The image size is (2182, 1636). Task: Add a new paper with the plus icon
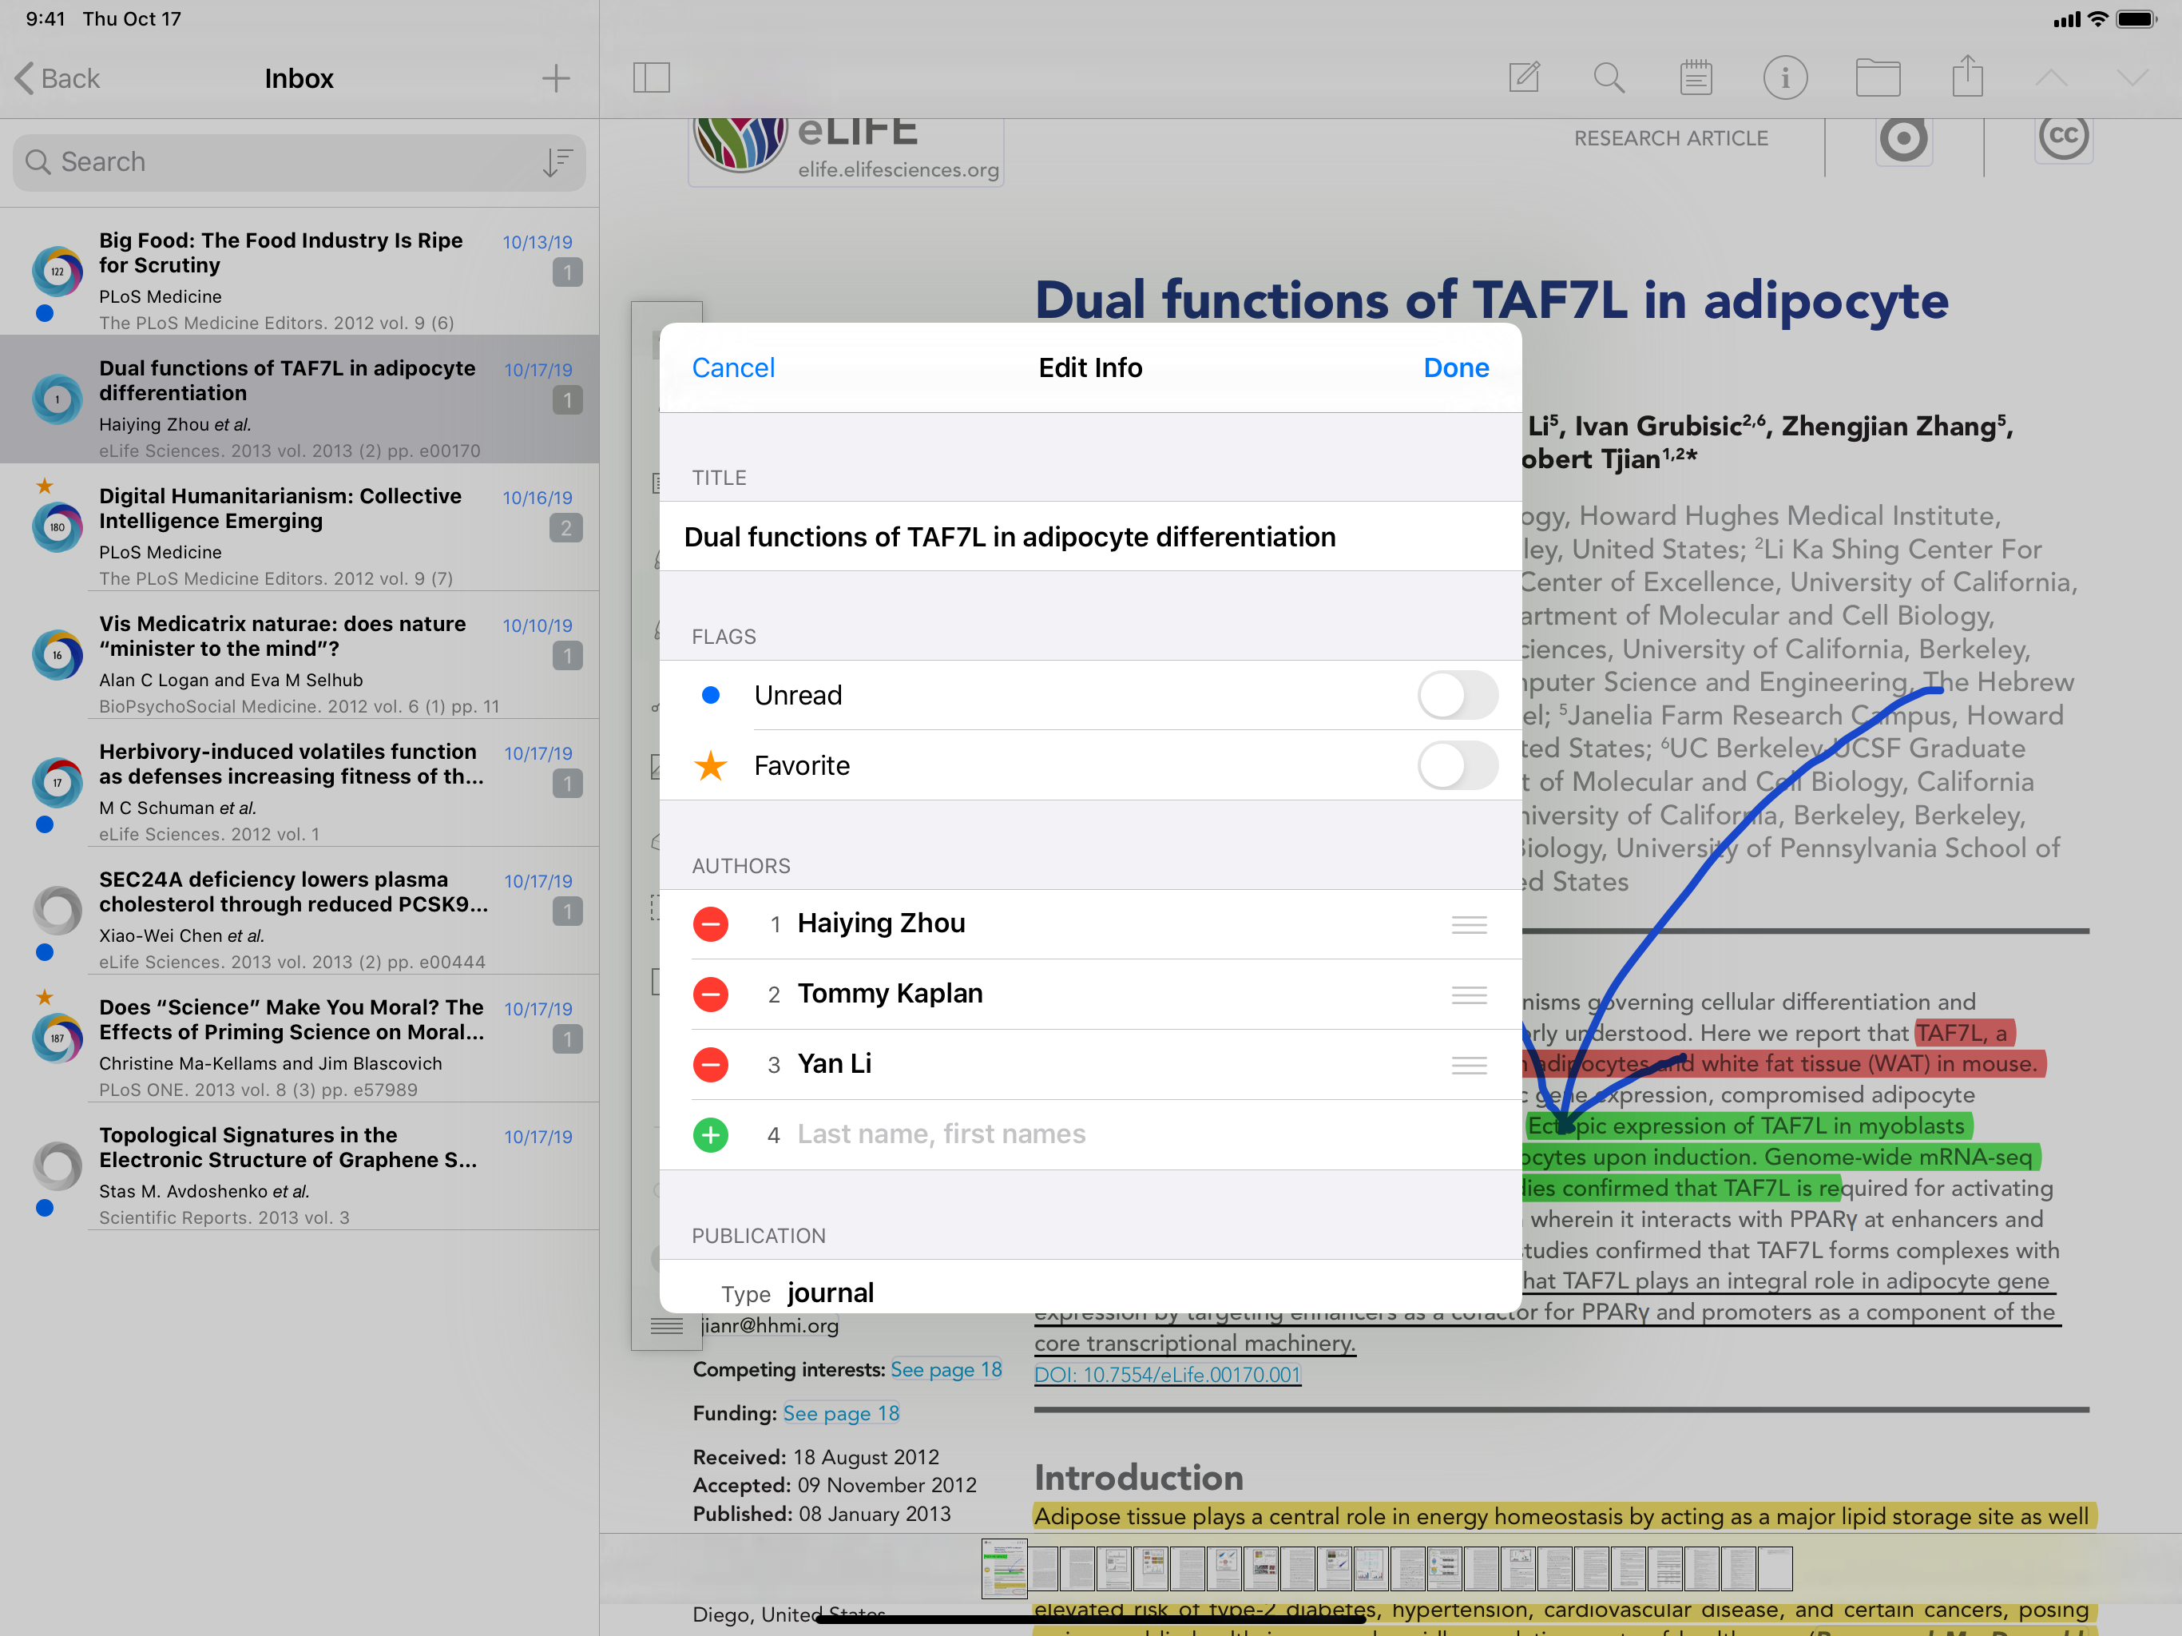pyautogui.click(x=557, y=78)
